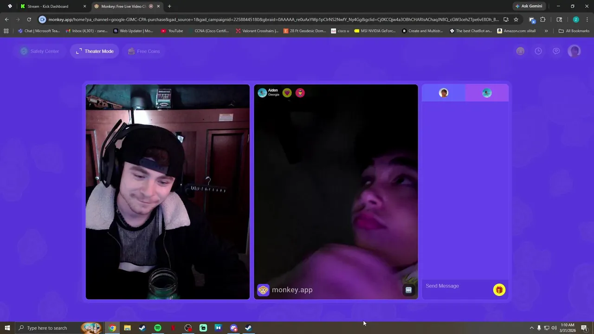Open Spotify from the taskbar
This screenshot has height=334, width=594.
click(x=157, y=328)
